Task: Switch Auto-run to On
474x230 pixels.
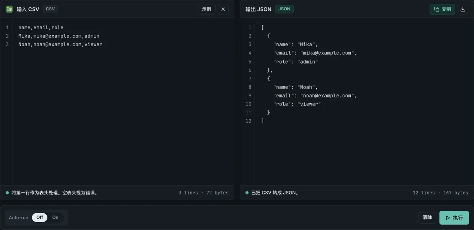Action: (x=55, y=217)
